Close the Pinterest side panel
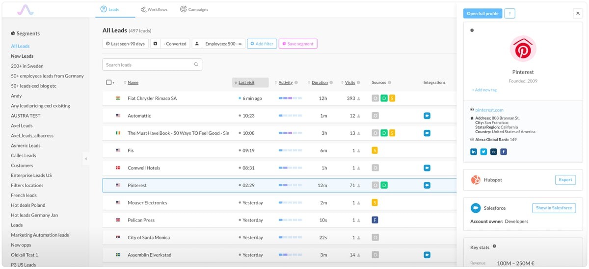The image size is (589, 269). [578, 14]
